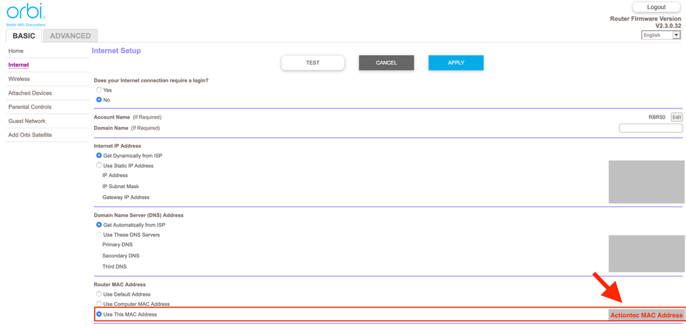Switch to the ADVANCED tab
Viewport: 686px width, 328px height.
70,36
